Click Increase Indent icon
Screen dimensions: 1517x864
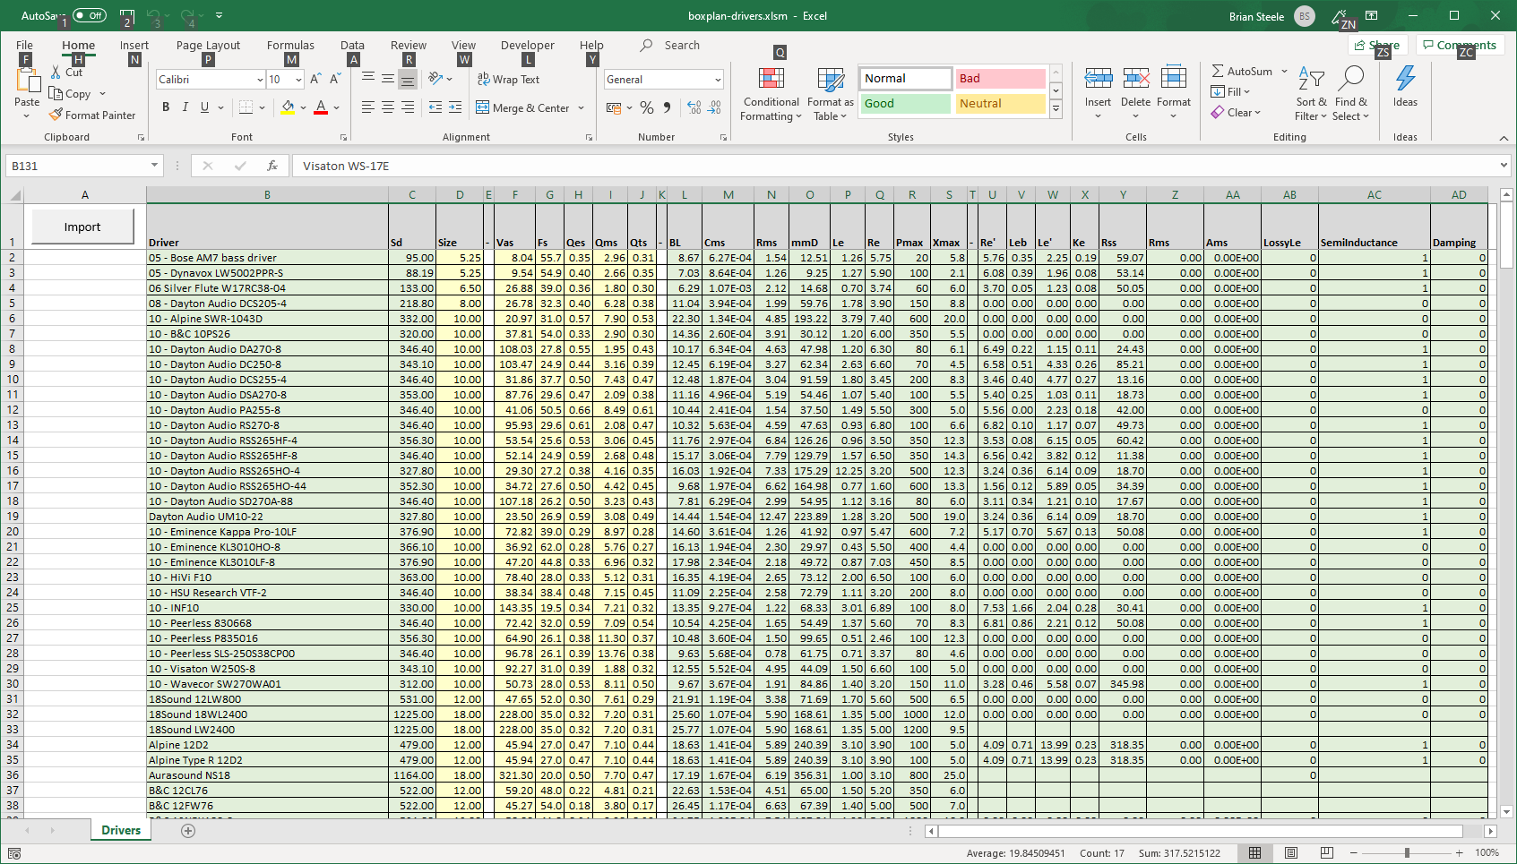455,107
